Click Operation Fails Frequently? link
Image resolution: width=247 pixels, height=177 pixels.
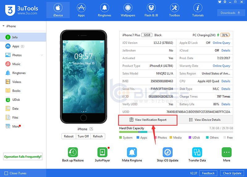(x=23, y=157)
